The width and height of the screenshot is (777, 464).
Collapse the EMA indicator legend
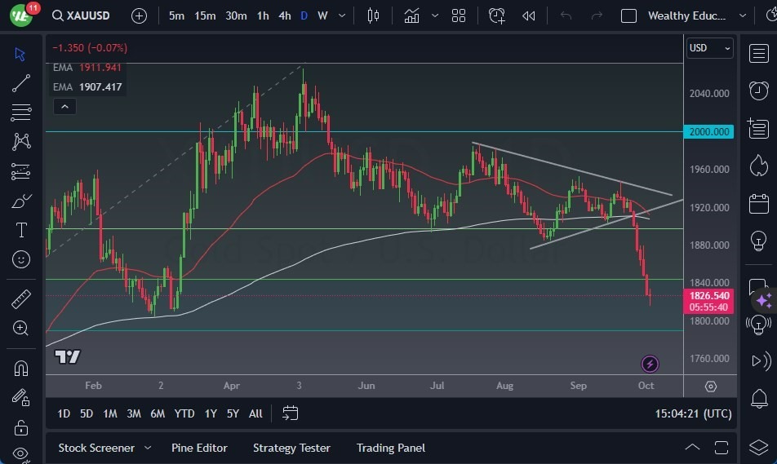coord(64,106)
